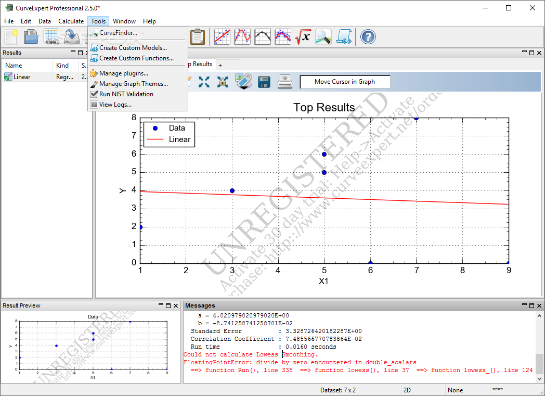This screenshot has height=396, width=545.
Task: Click the zoom-to-fit arrows icon in graph toolbar
Action: pos(204,82)
